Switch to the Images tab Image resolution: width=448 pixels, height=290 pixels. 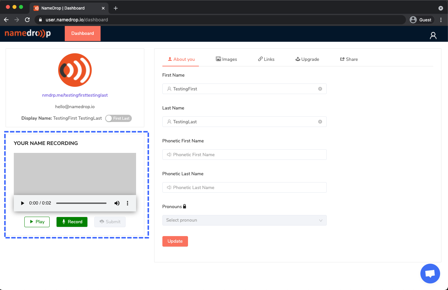click(x=226, y=59)
